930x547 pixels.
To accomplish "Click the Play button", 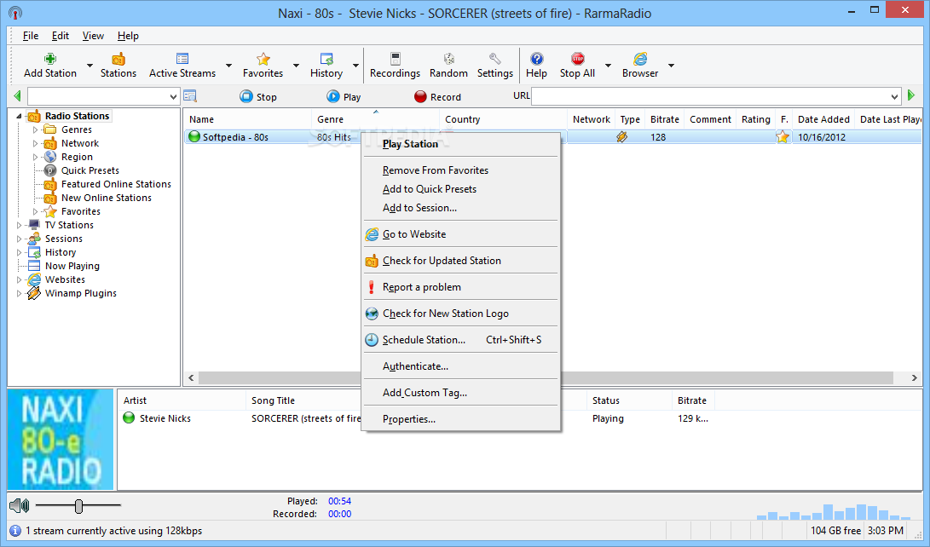I will point(344,96).
